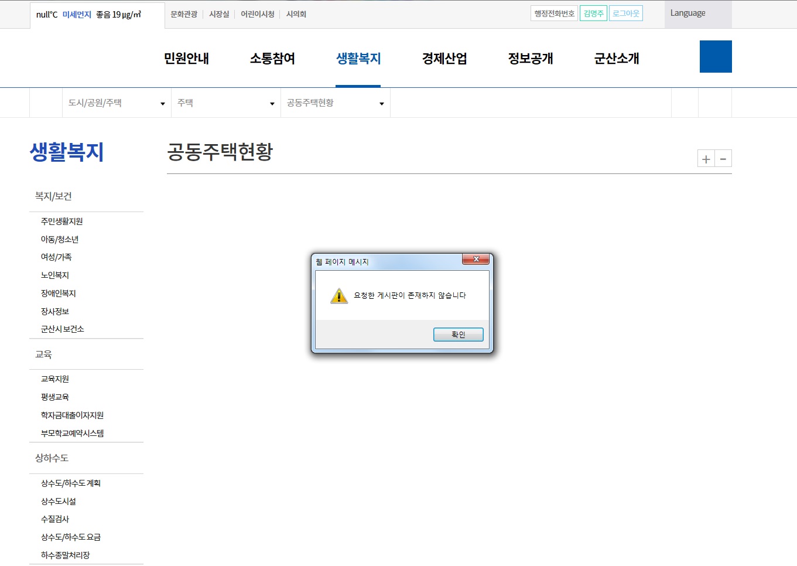Screen dimensions: 797x566
Task: Open 학자금대출이자지원 sidebar link
Action: pos(72,415)
